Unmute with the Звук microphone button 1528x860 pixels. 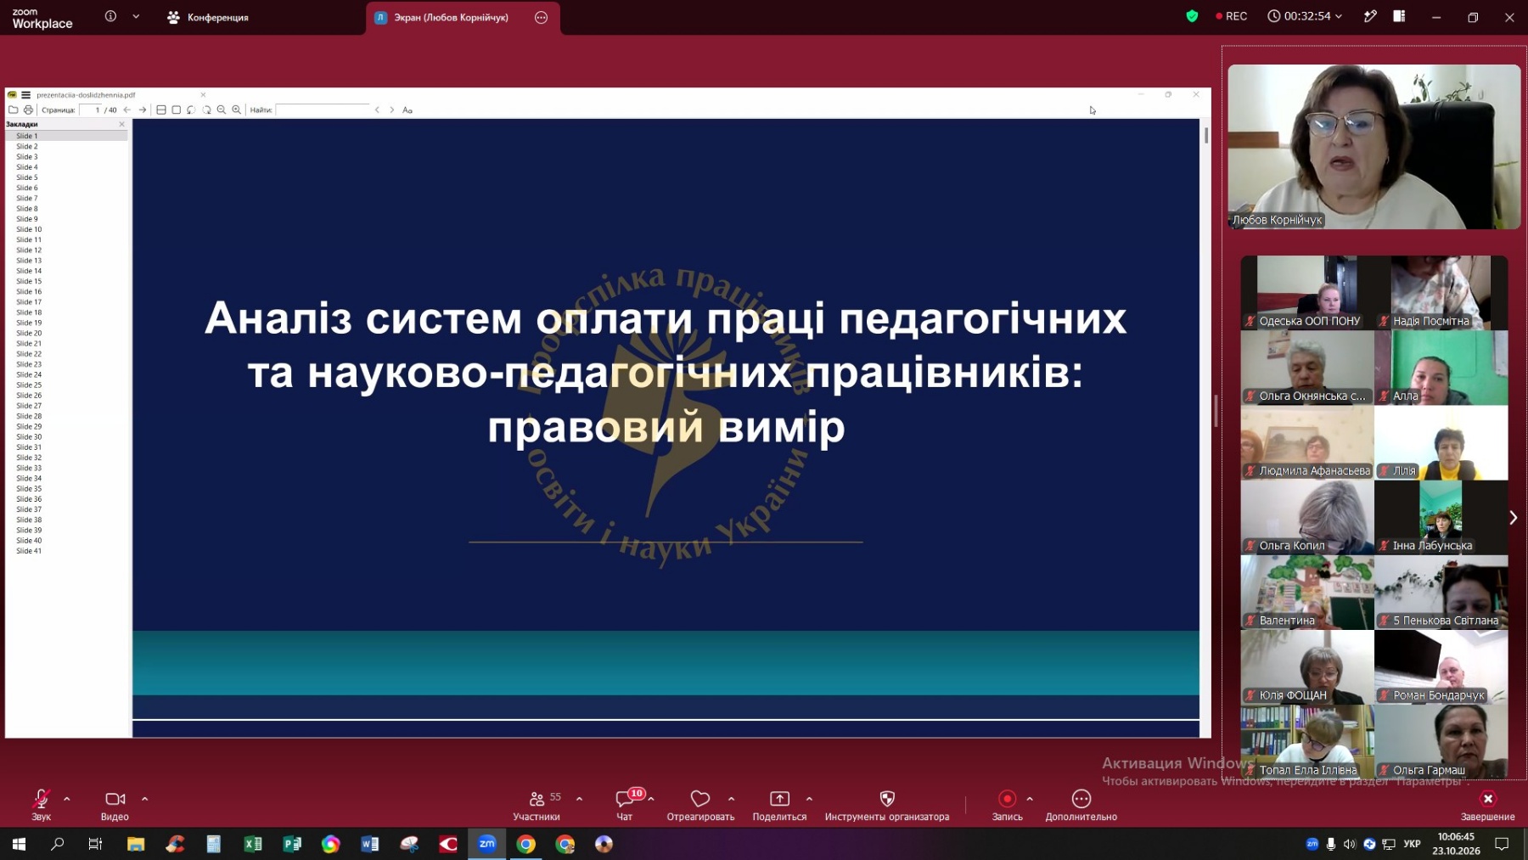[41, 805]
